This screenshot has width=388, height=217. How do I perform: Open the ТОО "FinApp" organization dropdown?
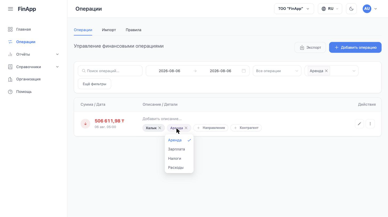(x=294, y=9)
